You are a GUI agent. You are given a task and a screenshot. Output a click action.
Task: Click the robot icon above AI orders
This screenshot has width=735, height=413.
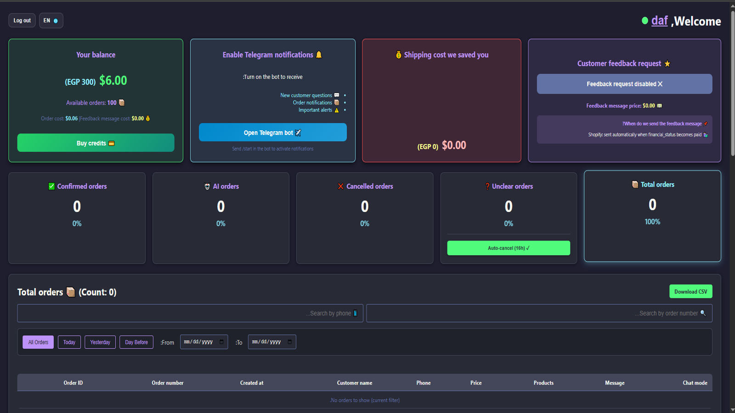(207, 186)
